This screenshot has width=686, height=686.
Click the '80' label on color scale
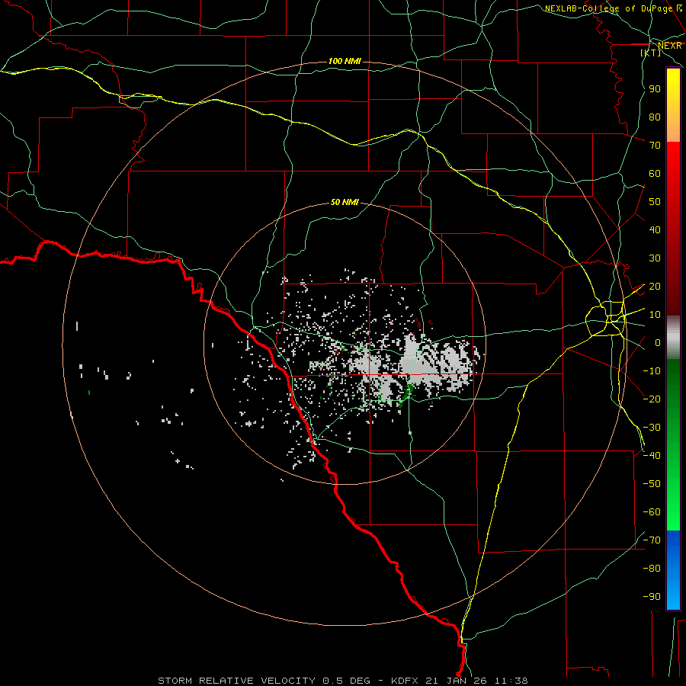[655, 117]
